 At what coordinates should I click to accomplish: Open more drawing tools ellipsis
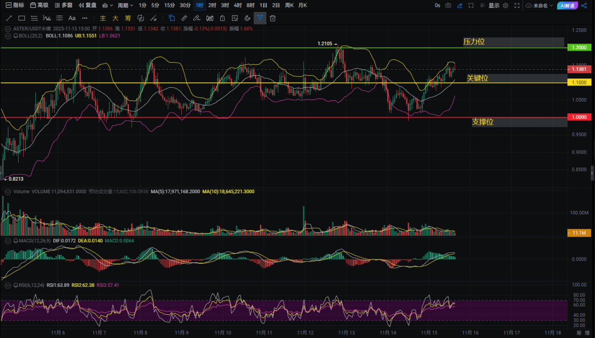[x=85, y=19]
